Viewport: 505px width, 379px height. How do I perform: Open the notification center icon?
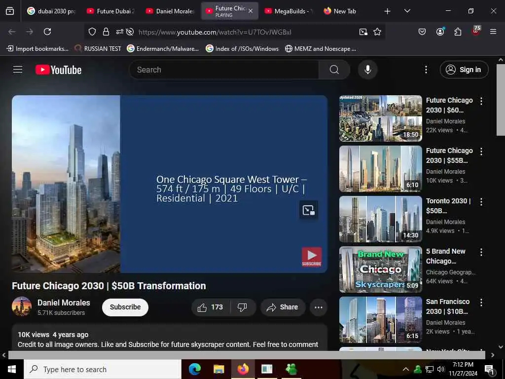489,369
